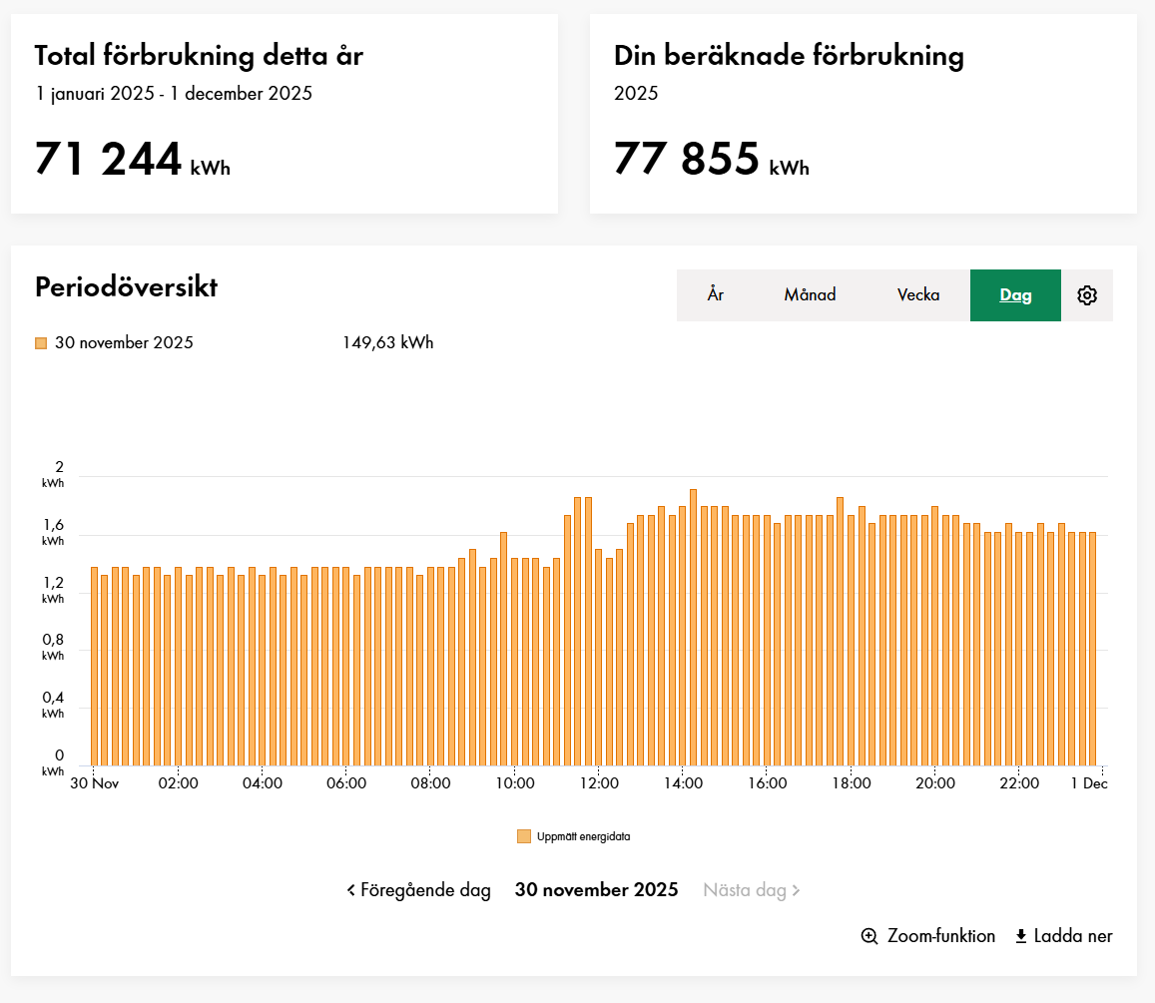Click the 12:00 label on time axis
Screen dimensions: 1155x1003
(597, 783)
